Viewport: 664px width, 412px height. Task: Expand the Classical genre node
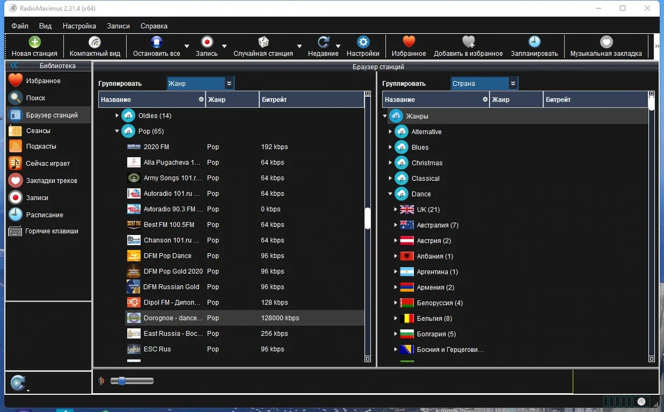pyautogui.click(x=390, y=178)
